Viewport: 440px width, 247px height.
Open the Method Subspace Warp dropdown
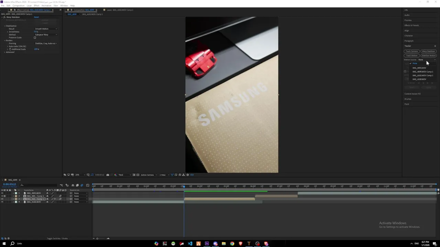(46, 35)
